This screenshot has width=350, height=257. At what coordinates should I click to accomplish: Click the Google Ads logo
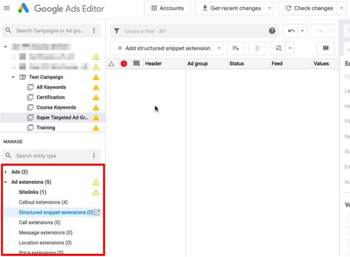pos(23,8)
